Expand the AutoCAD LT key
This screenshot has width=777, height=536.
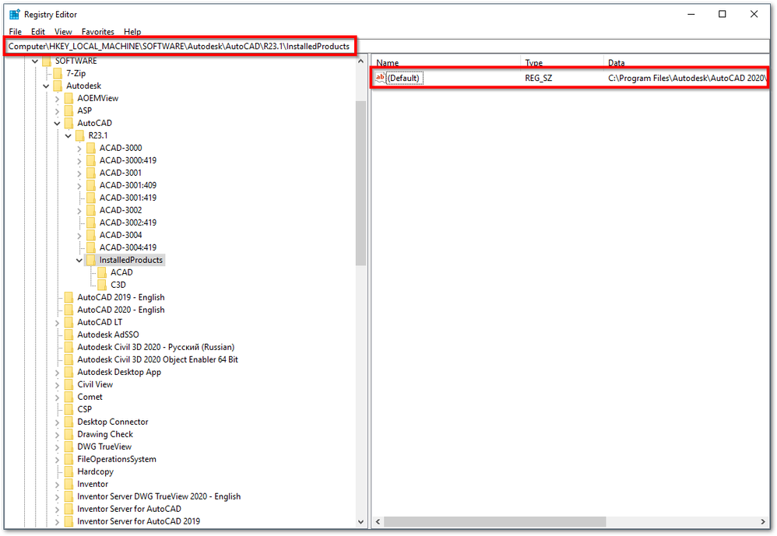coord(57,322)
